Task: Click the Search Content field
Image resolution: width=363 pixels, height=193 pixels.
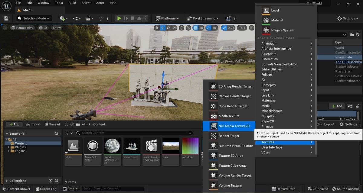Action: pyautogui.click(x=133, y=133)
